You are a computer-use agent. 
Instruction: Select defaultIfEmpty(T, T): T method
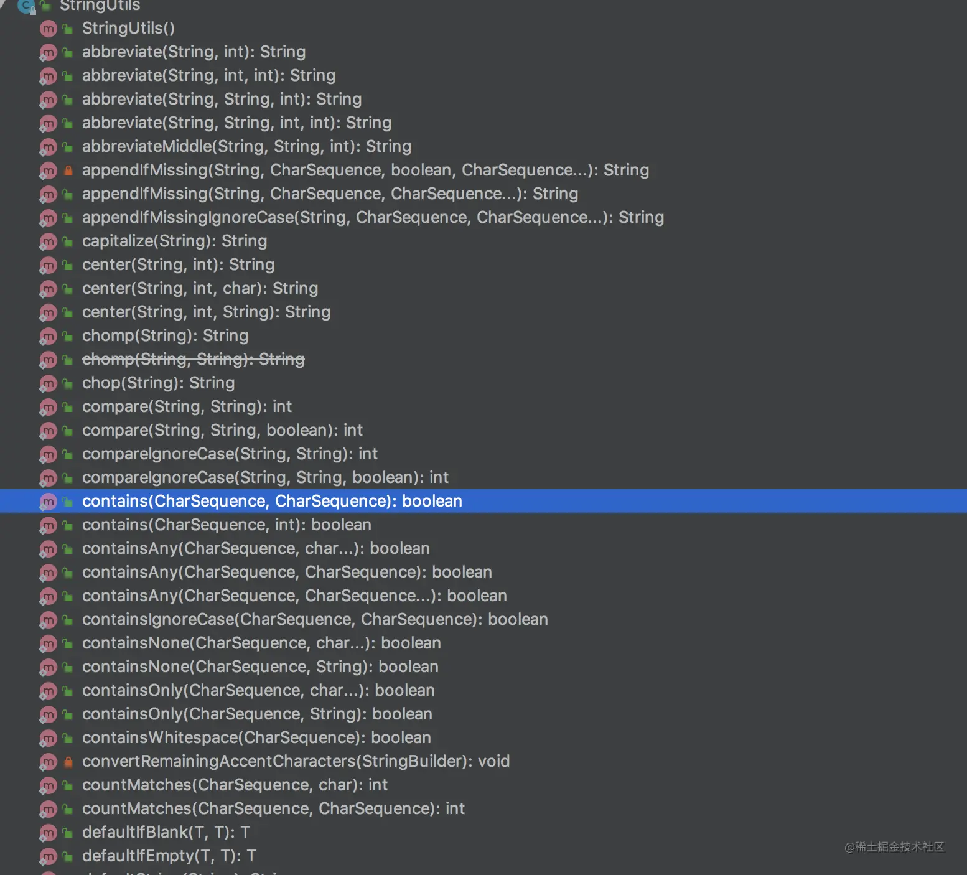click(x=169, y=856)
